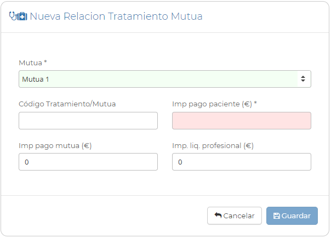Screen dimensions: 331x238
Task: Open the Mutua selection dropdown
Action: point(159,79)
